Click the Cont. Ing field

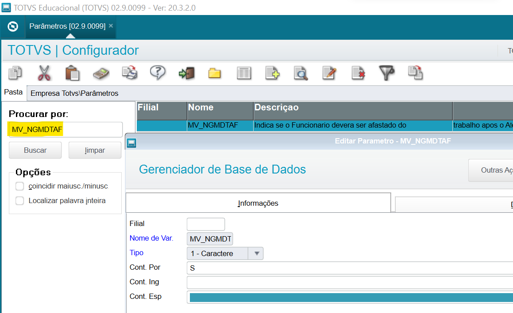tap(350, 283)
